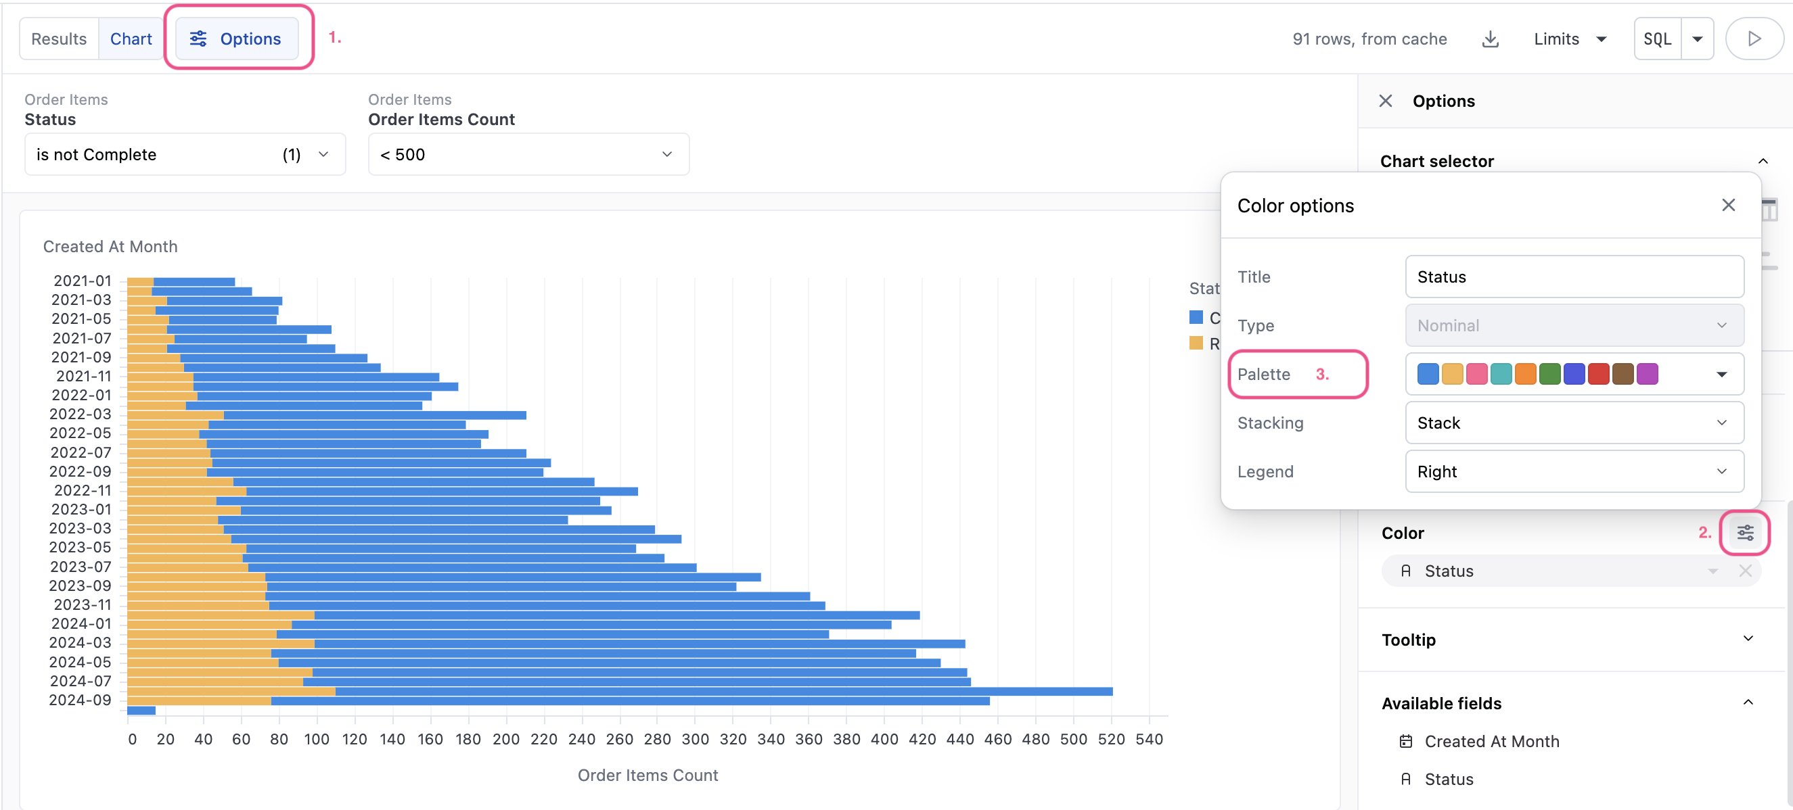Screen dimensions: 1793x810
Task: Remove the Status field from Color
Action: pos(1745,571)
